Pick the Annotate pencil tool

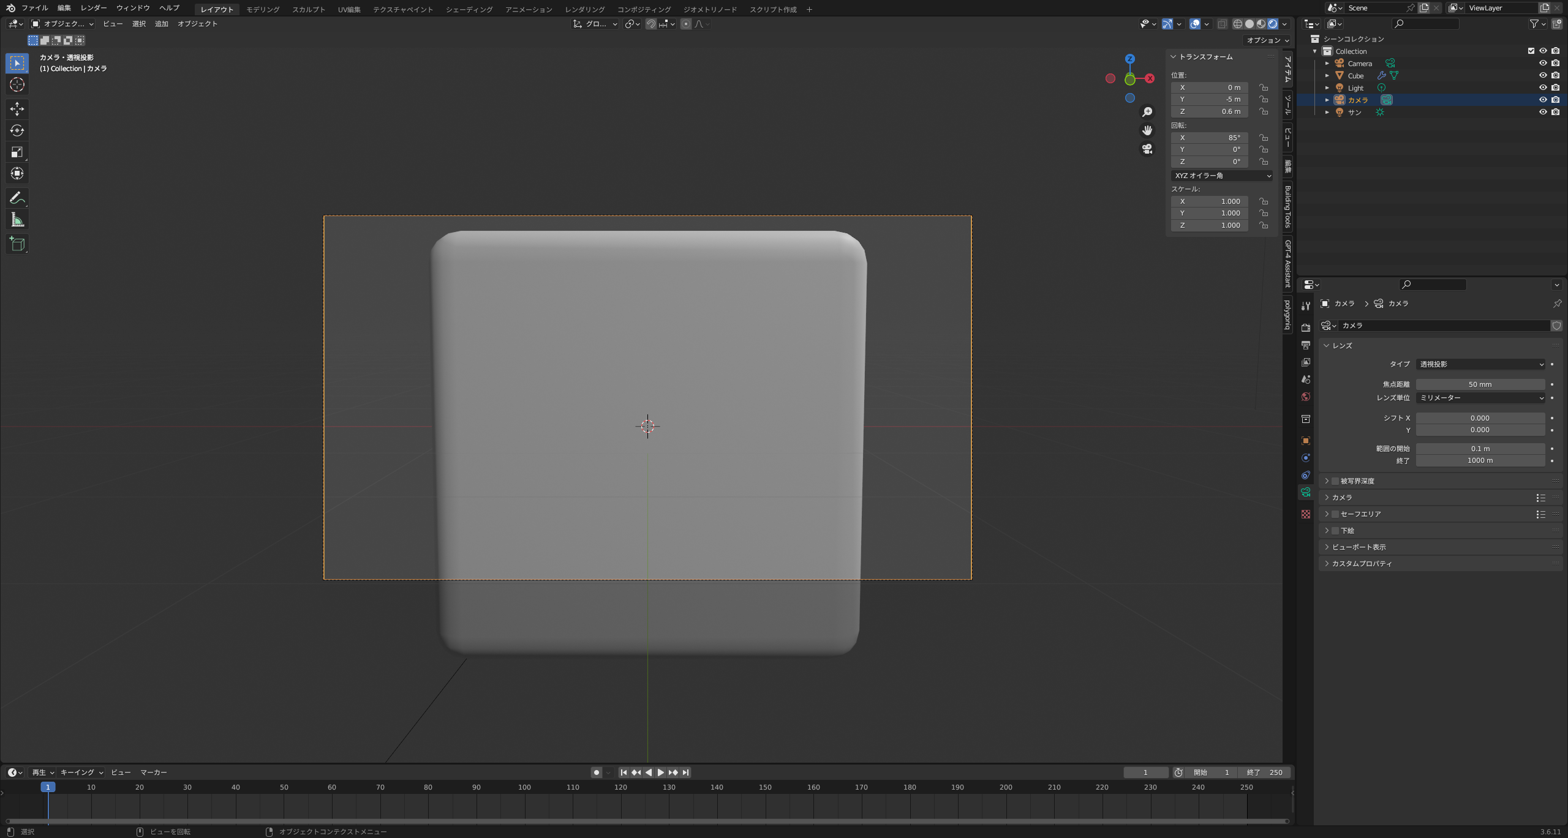tap(17, 198)
